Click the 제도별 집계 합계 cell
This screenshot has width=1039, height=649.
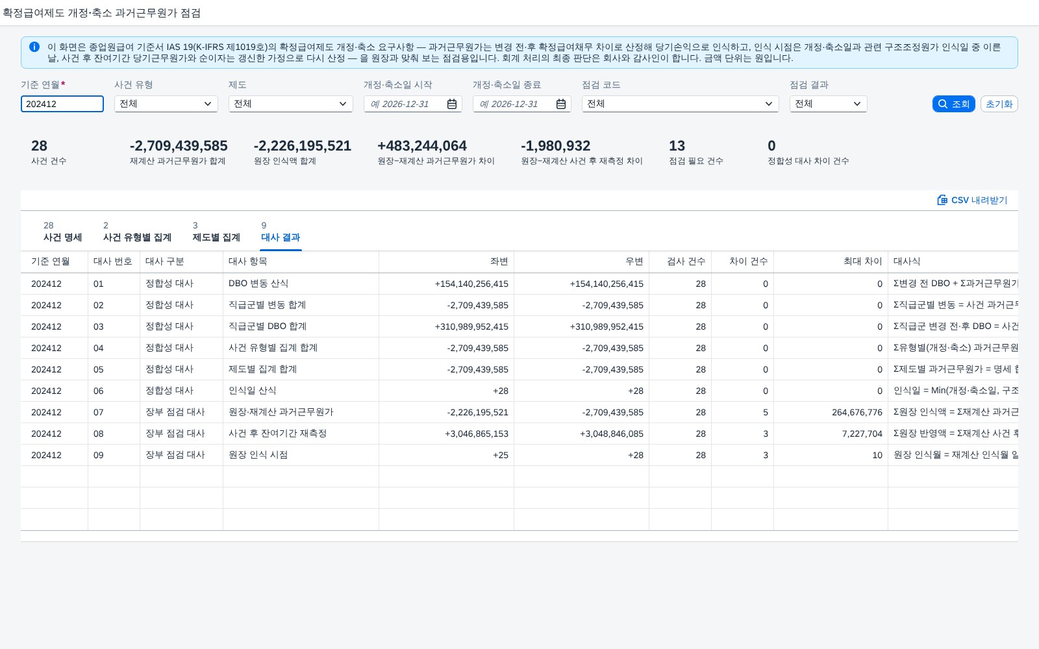click(x=301, y=369)
